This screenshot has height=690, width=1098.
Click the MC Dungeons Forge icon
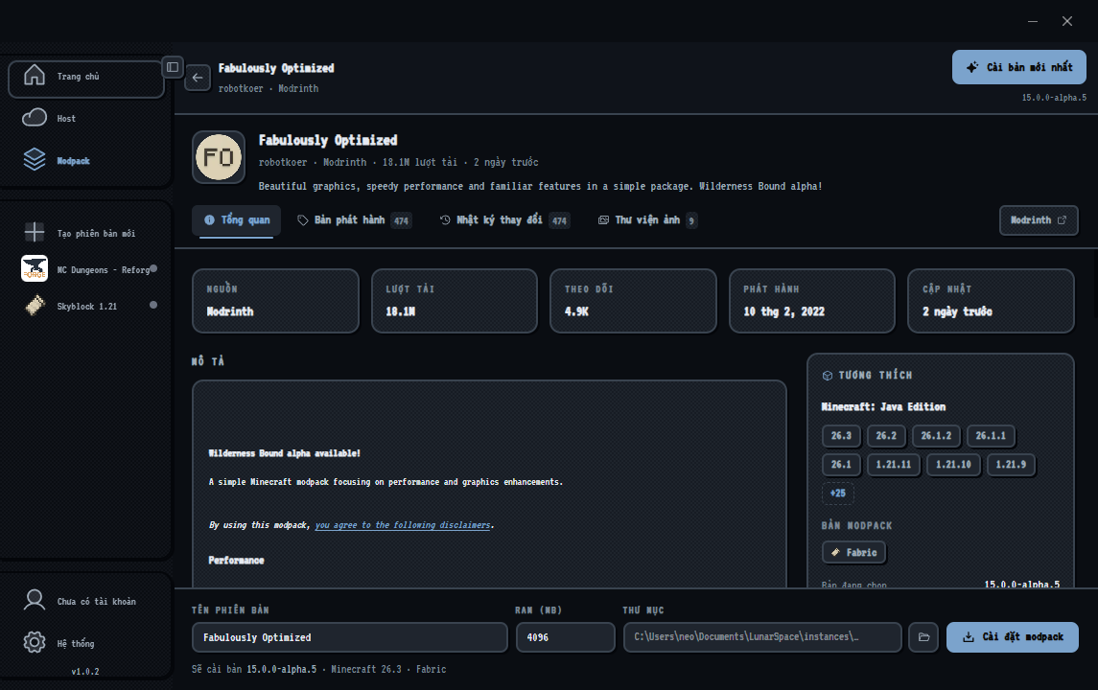35,268
